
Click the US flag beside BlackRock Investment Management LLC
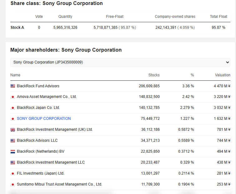pos(13,162)
